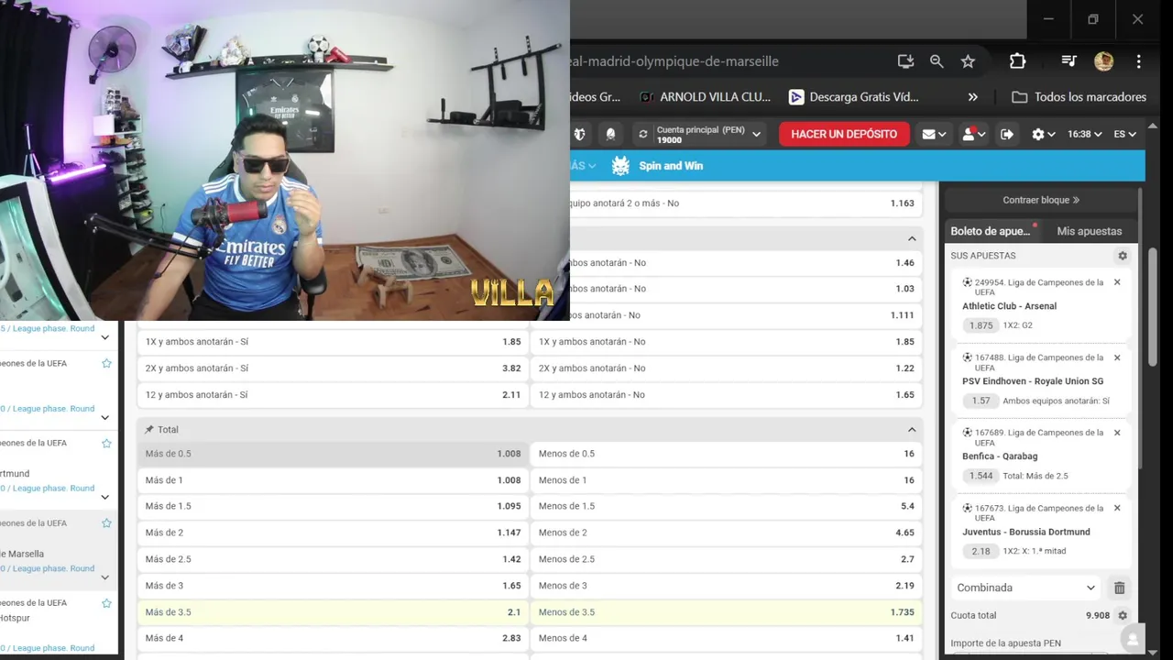The width and height of the screenshot is (1173, 660).
Task: Open the SUS APUESTAS settings gear
Action: coord(1123,256)
